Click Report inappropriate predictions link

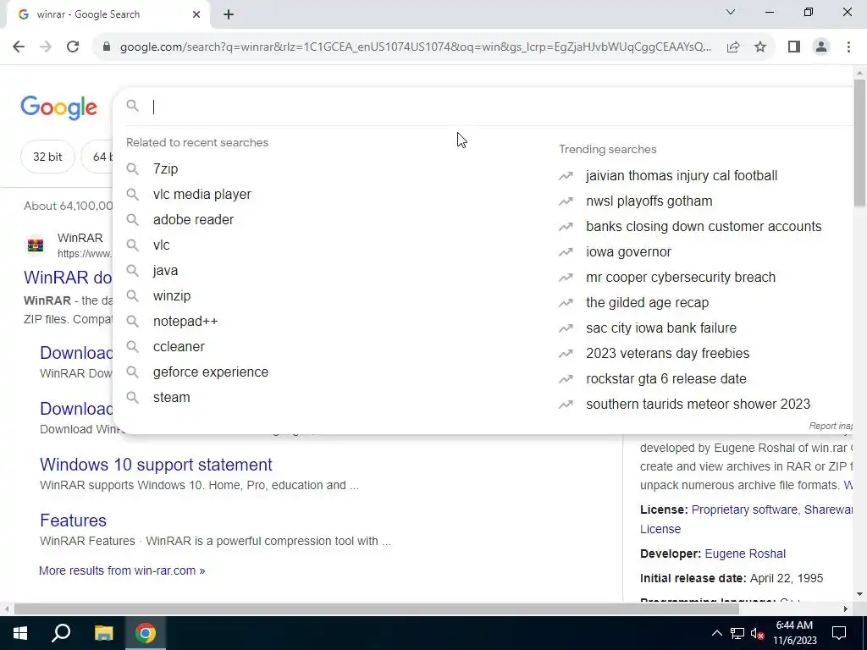click(831, 427)
